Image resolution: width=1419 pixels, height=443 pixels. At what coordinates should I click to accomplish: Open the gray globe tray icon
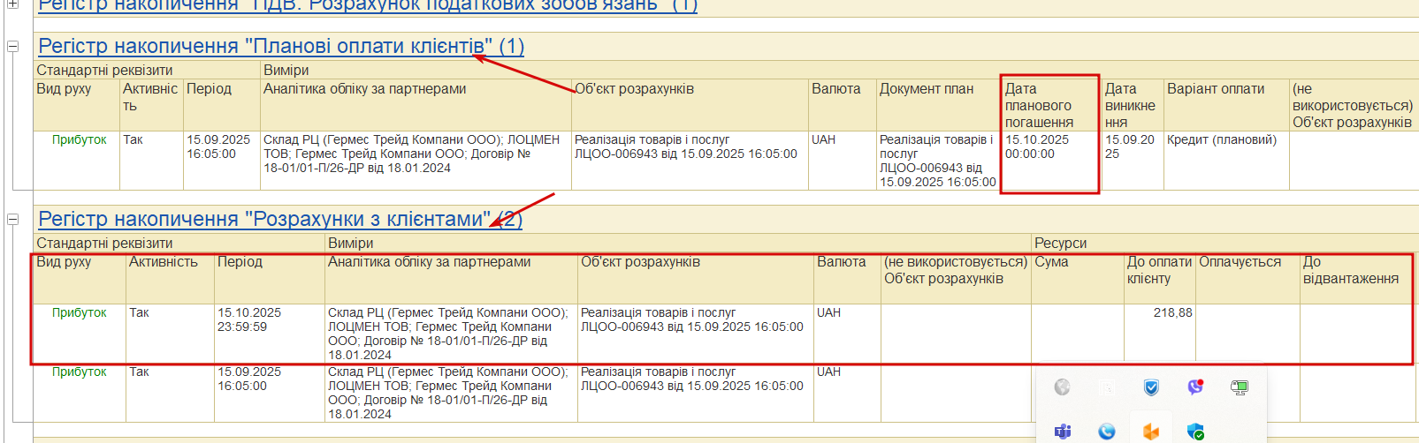pos(1063,387)
